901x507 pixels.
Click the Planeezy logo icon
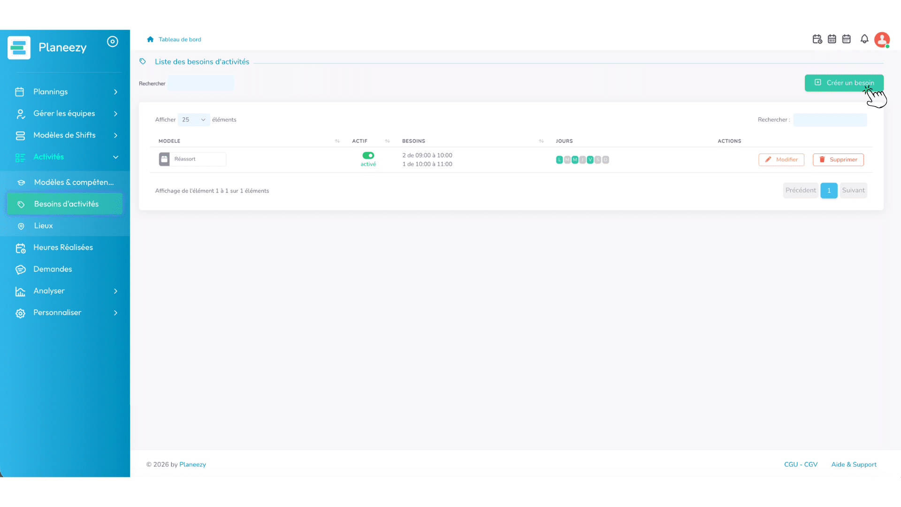(x=19, y=47)
